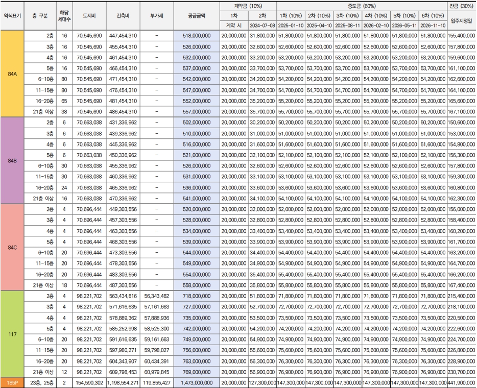Click household count 24

click(x=64, y=187)
